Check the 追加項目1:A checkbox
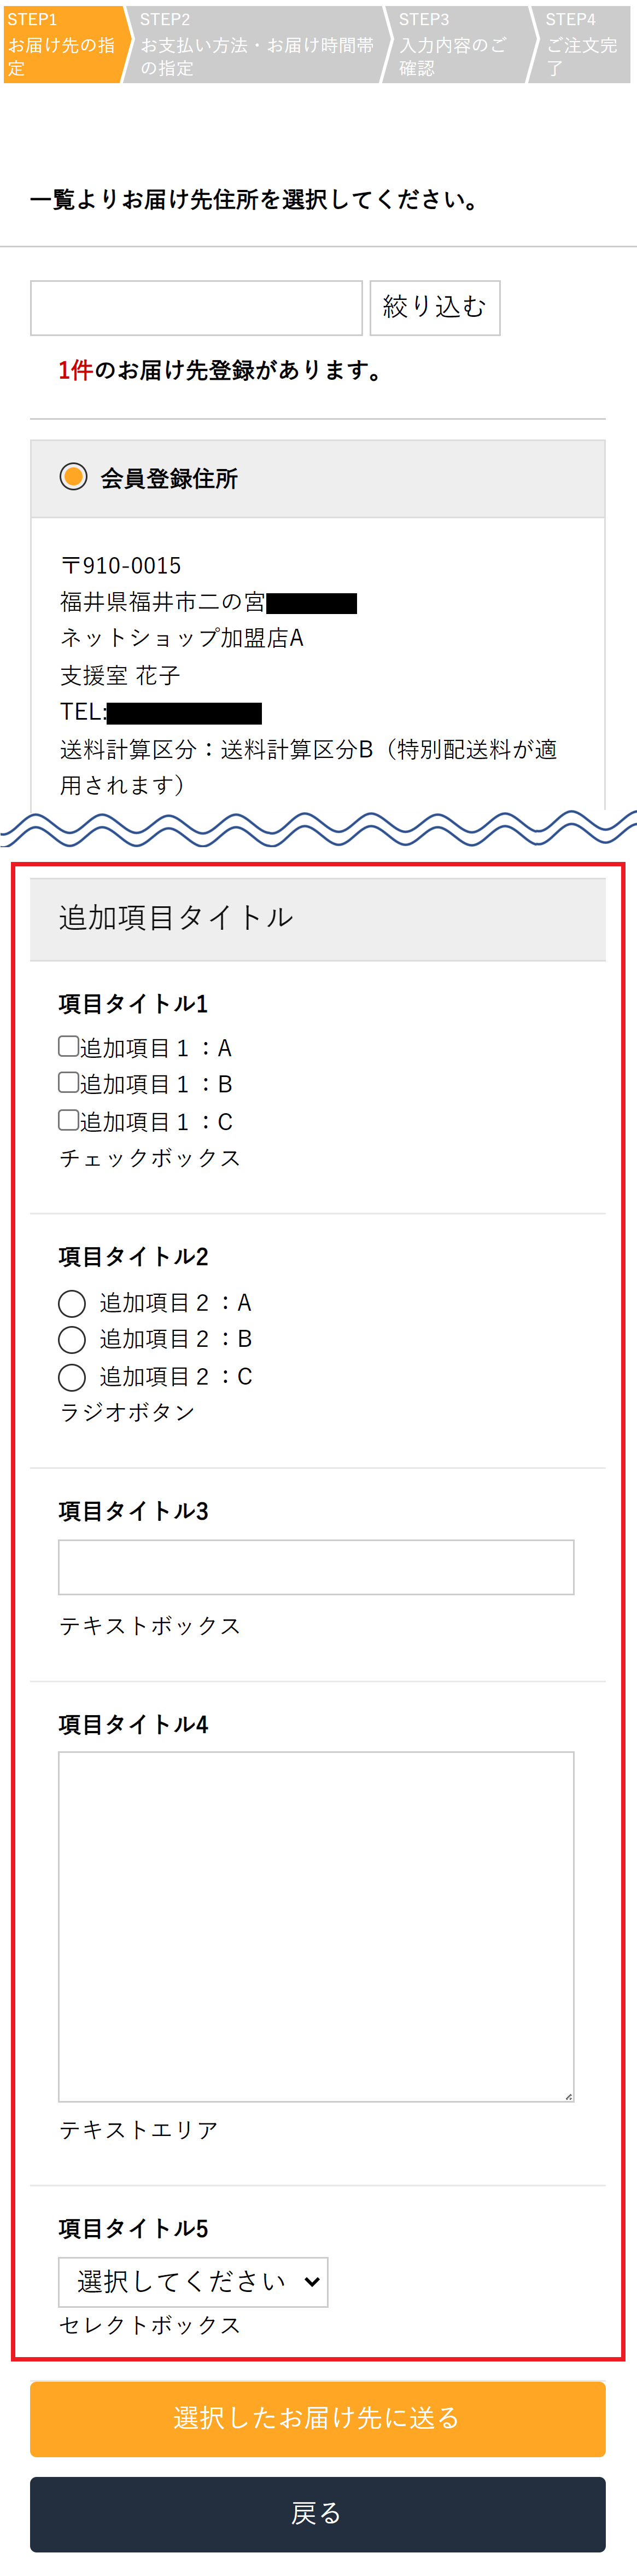The image size is (637, 2576). [68, 1046]
